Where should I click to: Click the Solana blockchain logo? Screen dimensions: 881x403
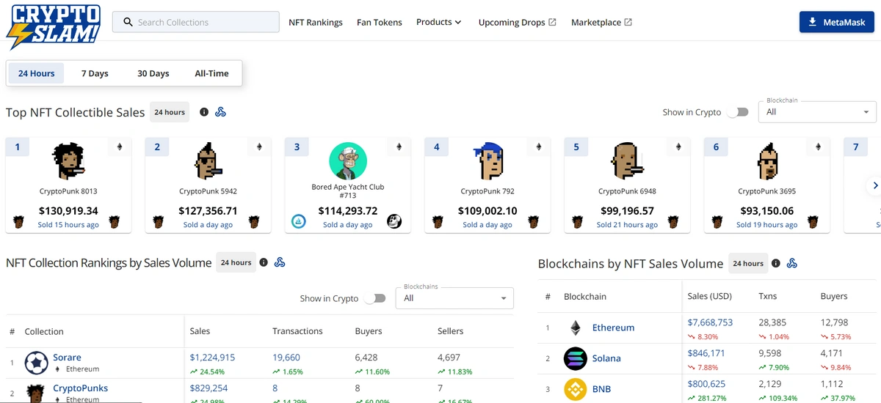click(x=576, y=358)
